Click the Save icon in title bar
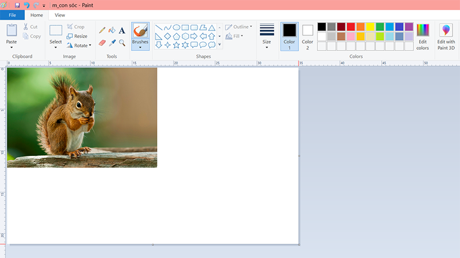Screen dimensions: 460x258 coord(17,5)
